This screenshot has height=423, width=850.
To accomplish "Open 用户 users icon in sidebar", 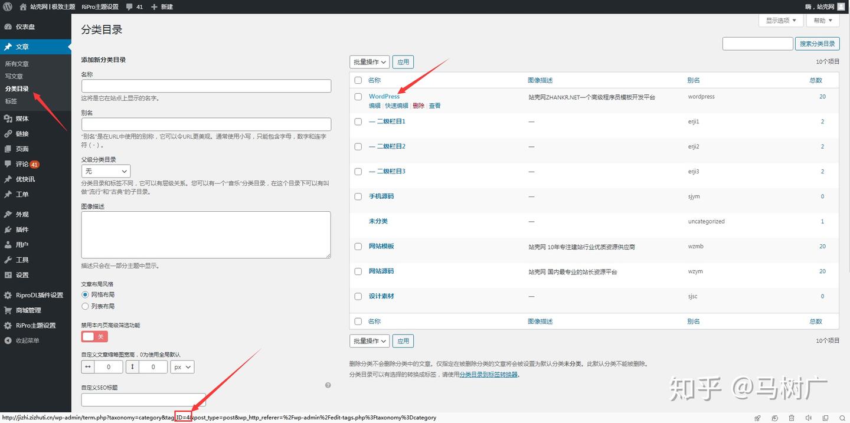I will [8, 245].
